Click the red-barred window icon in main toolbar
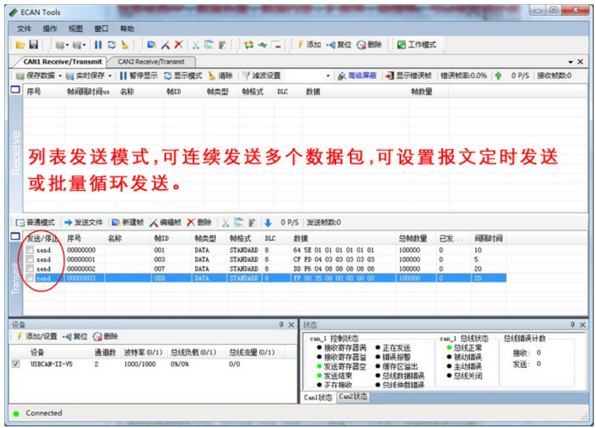The width and height of the screenshot is (596, 428). (x=276, y=45)
